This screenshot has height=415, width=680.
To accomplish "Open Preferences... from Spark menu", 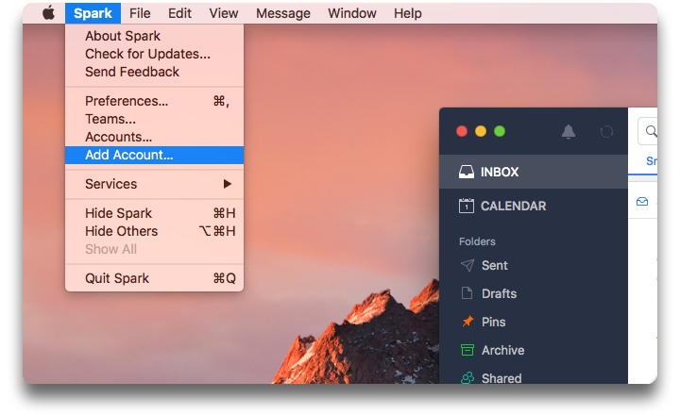I will click(x=154, y=101).
